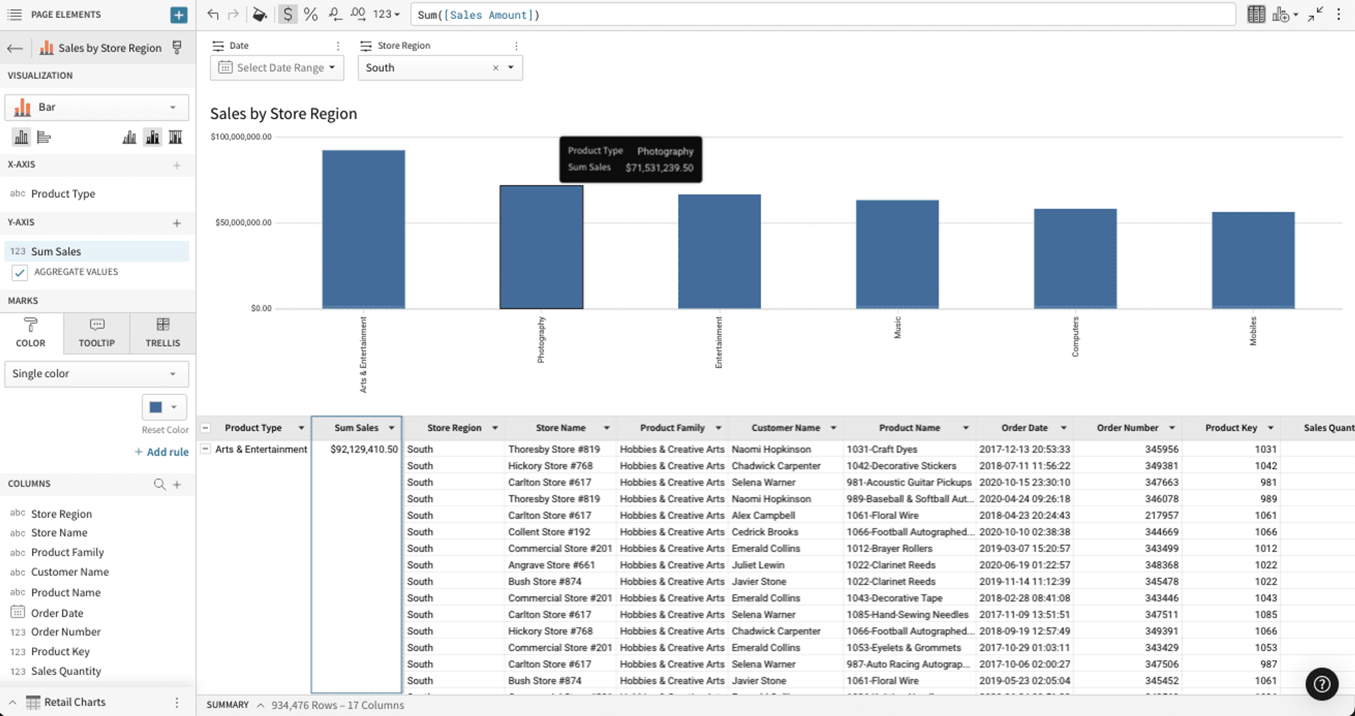
Task: Expand the Retail Charts source chevron
Action: pos(13,702)
